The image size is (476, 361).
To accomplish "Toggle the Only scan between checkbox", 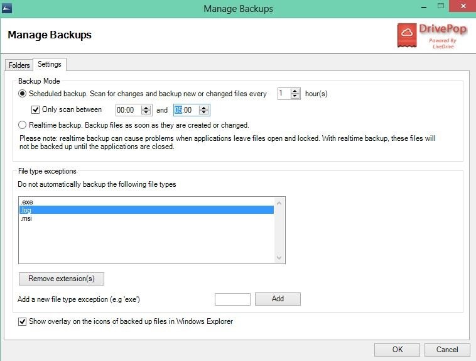I will 36,109.
